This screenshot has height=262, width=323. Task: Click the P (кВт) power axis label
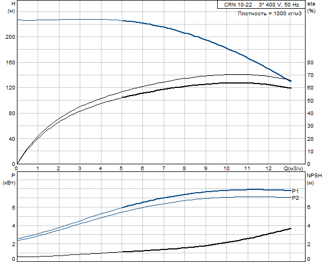click(9, 179)
